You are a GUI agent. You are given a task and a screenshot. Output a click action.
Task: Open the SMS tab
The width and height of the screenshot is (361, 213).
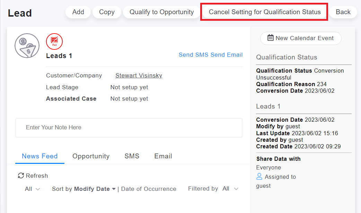(132, 156)
